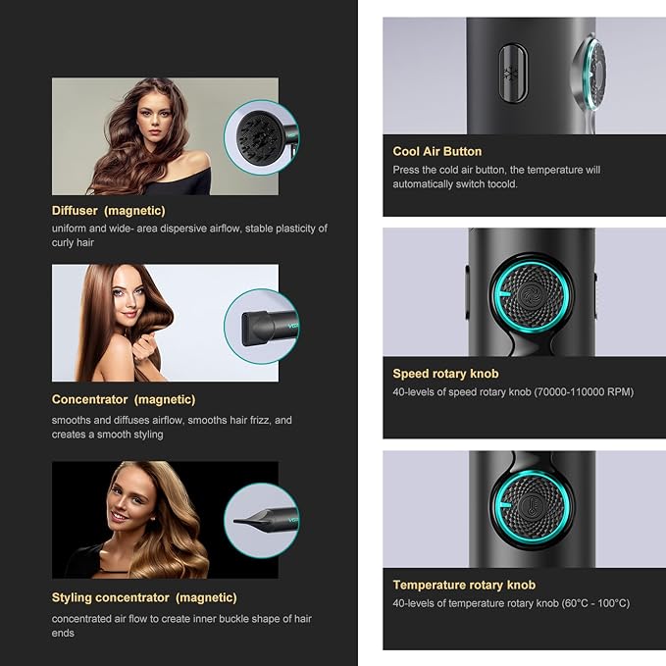Open the straight brown hair photo

coord(165,323)
